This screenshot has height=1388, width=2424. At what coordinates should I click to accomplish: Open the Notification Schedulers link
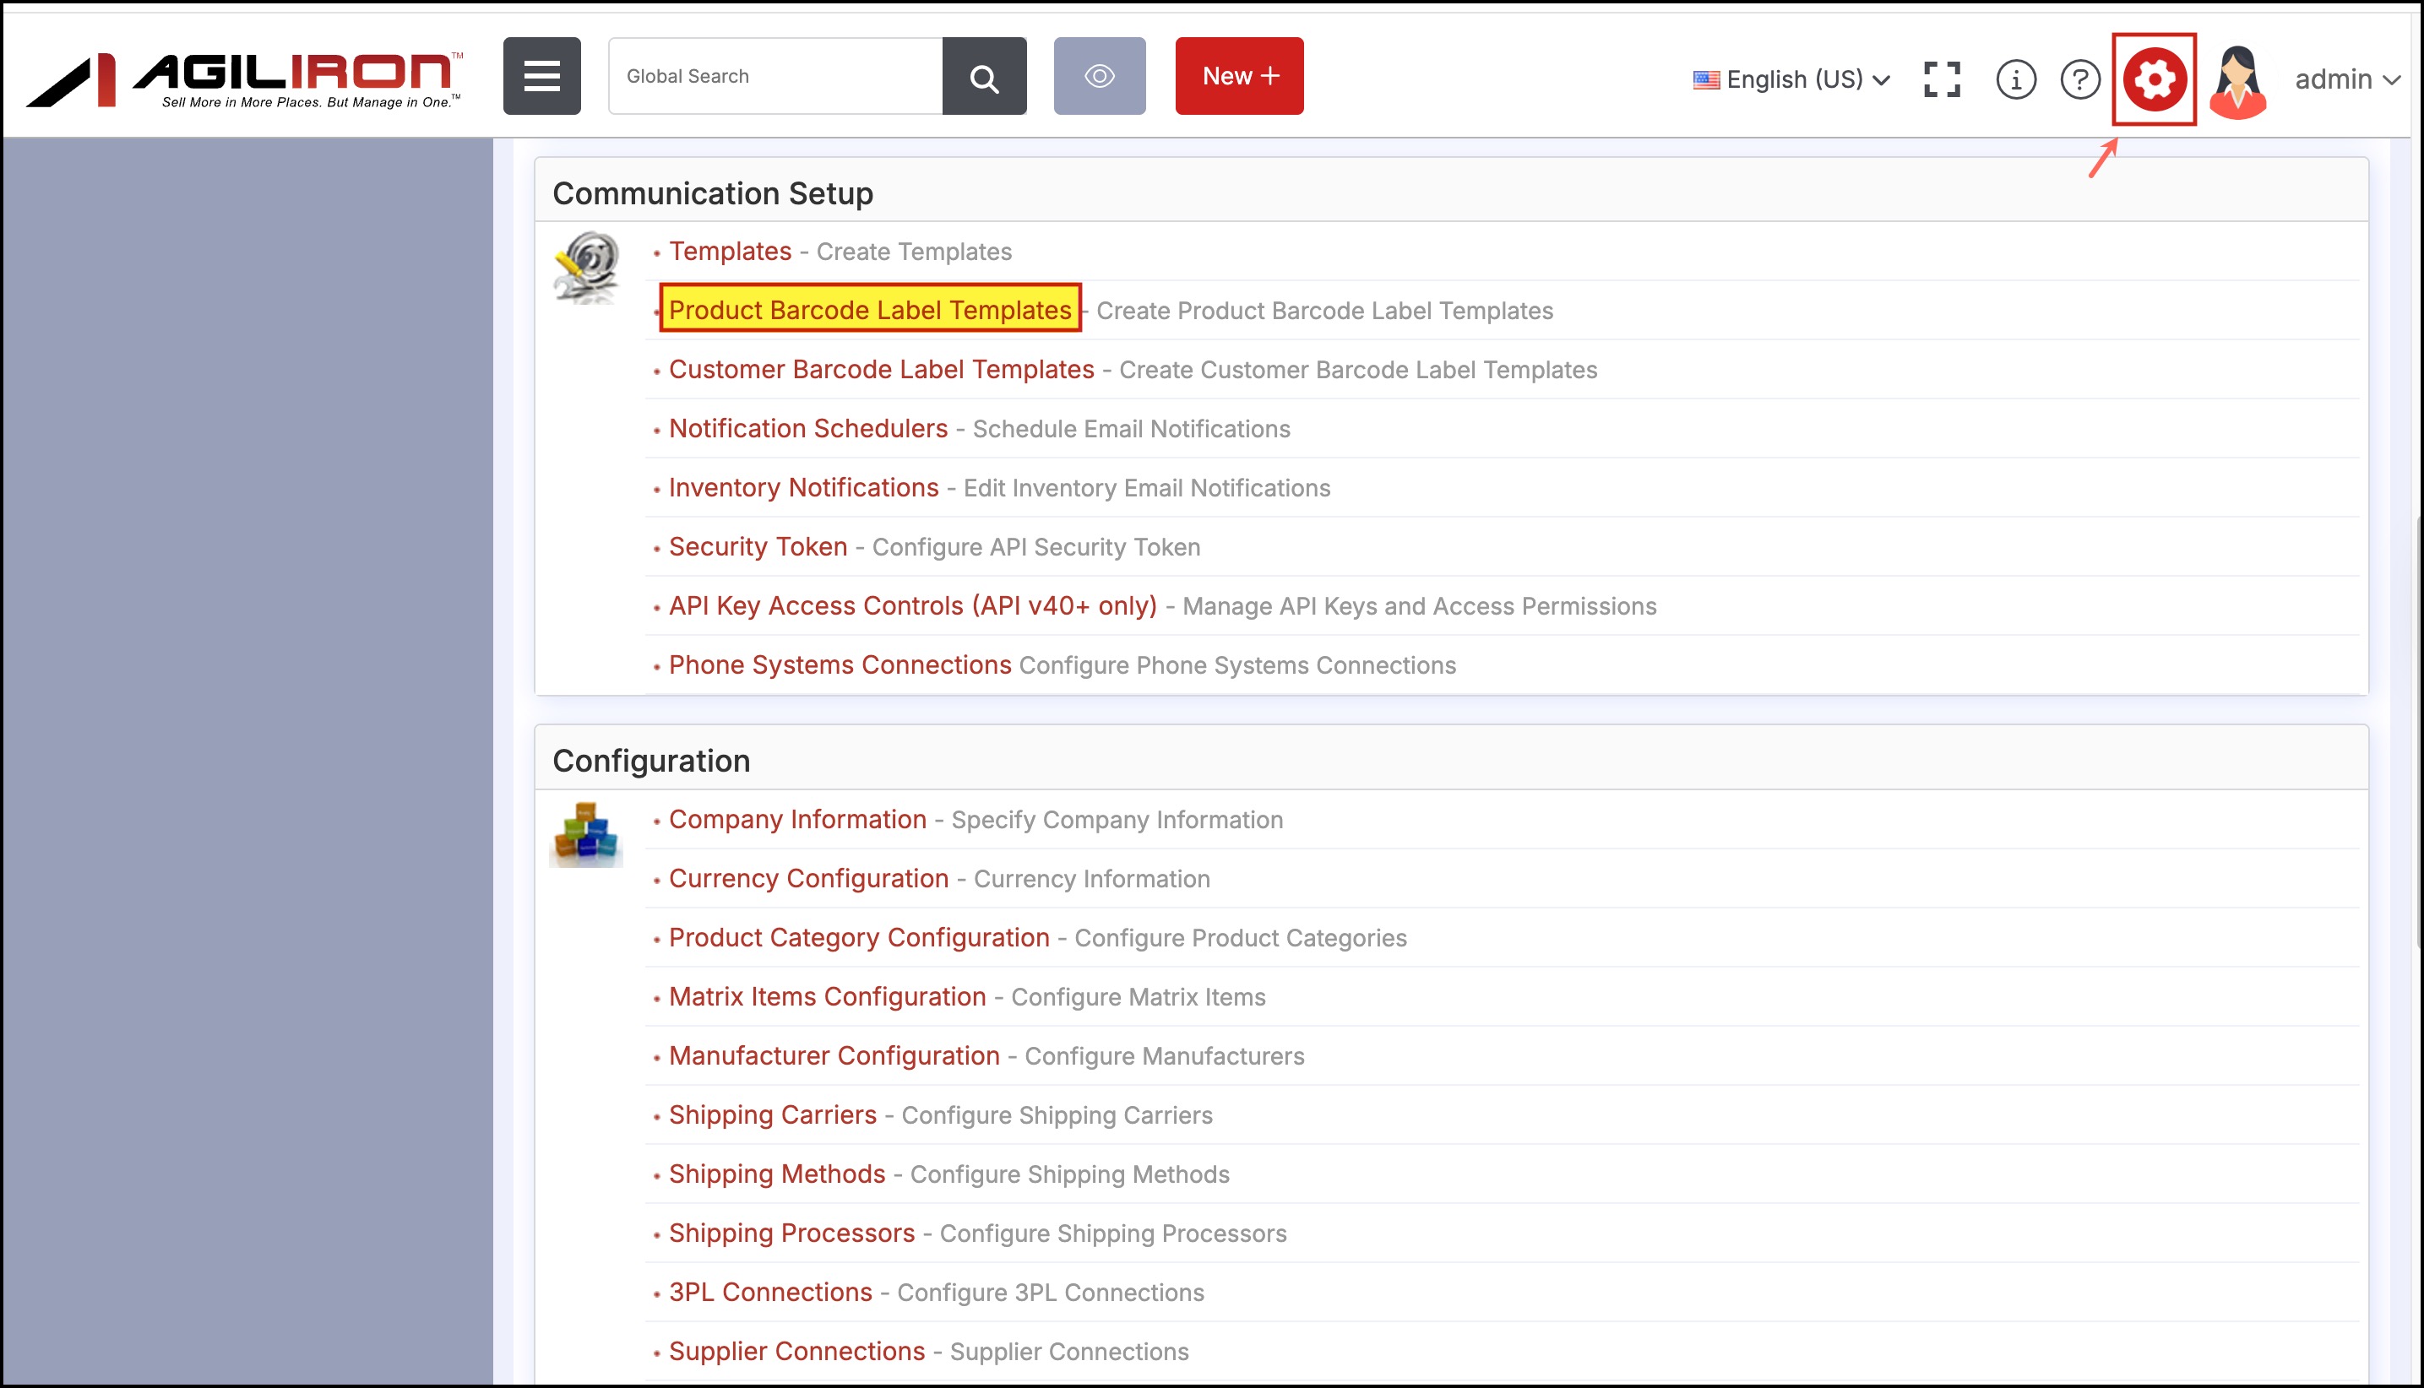(x=807, y=428)
